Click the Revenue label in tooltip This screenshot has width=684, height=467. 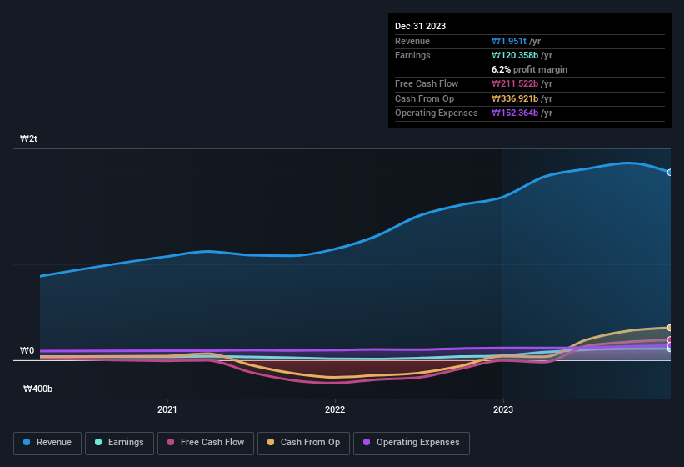(412, 41)
